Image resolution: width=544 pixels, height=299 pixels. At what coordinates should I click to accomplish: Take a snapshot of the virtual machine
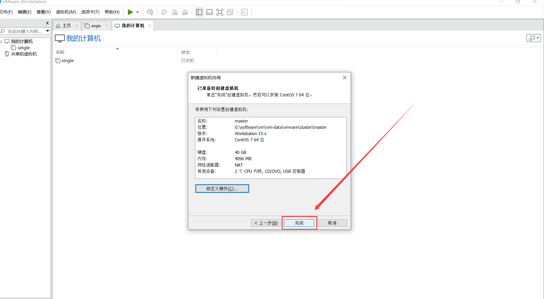pos(164,12)
